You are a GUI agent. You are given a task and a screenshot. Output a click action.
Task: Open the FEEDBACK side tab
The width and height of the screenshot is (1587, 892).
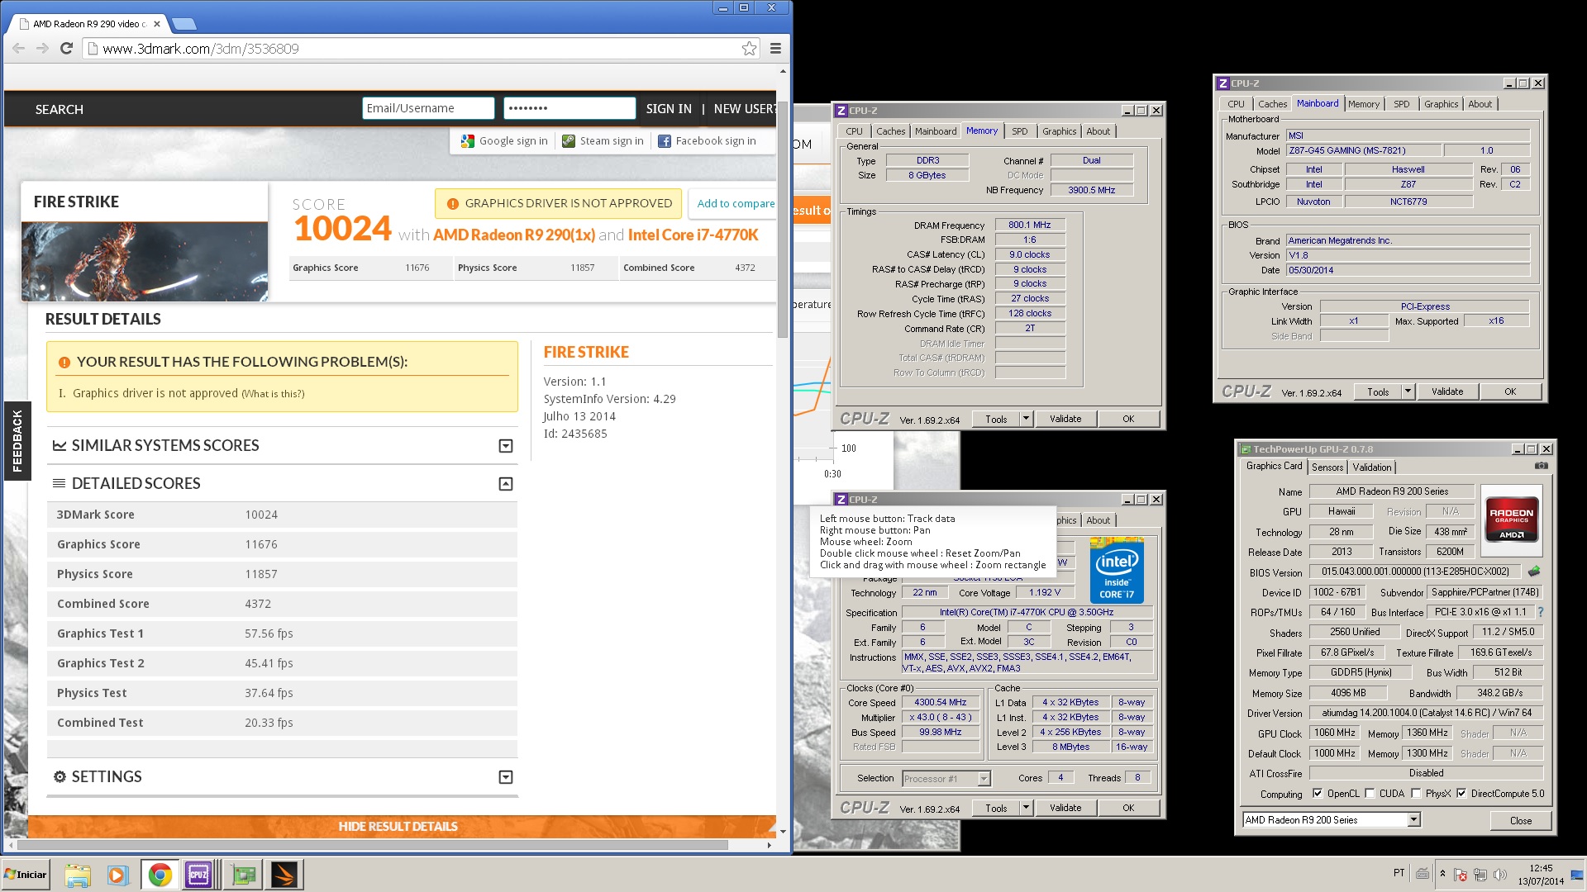point(17,440)
